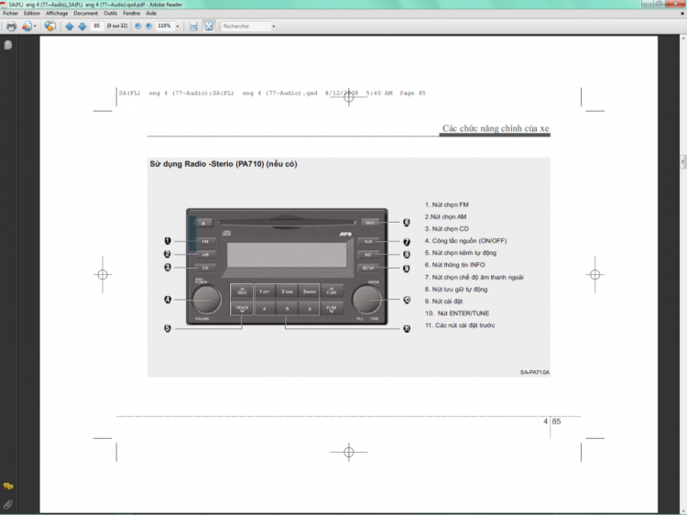The image size is (687, 515).
Task: Click the zoom in round button
Action: click(x=149, y=27)
